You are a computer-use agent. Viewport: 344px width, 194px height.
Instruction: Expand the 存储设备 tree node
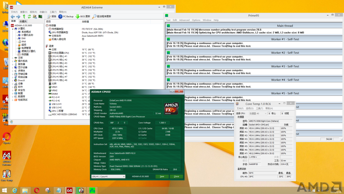12,74
